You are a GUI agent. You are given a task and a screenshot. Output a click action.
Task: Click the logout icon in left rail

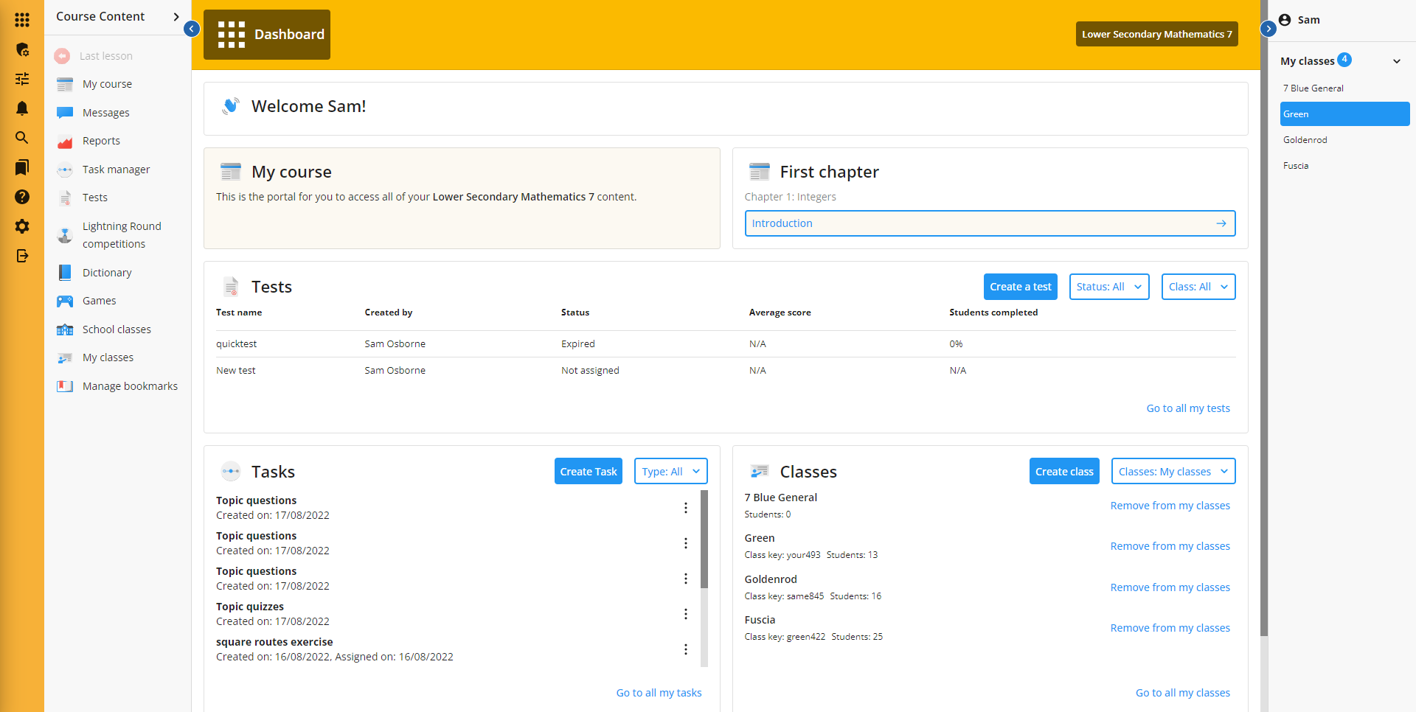click(22, 256)
